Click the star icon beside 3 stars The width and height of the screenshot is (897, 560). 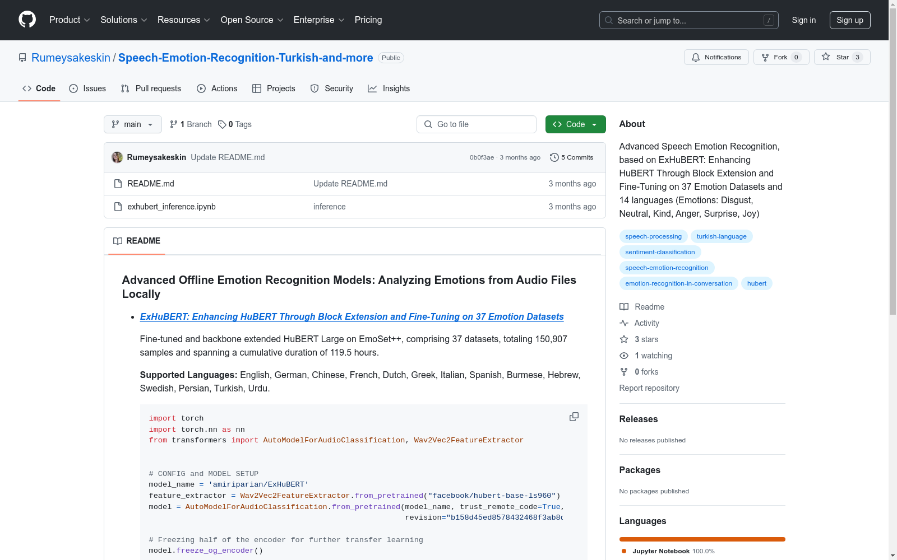[x=624, y=339]
